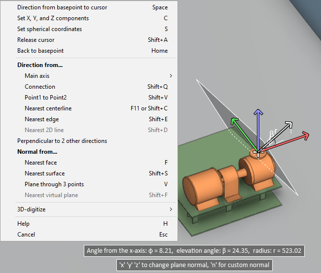Choose Back to basepoint
Image resolution: width=321 pixels, height=273 pixels.
pos(40,51)
